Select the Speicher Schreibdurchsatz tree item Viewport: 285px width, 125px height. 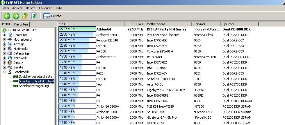37,81
